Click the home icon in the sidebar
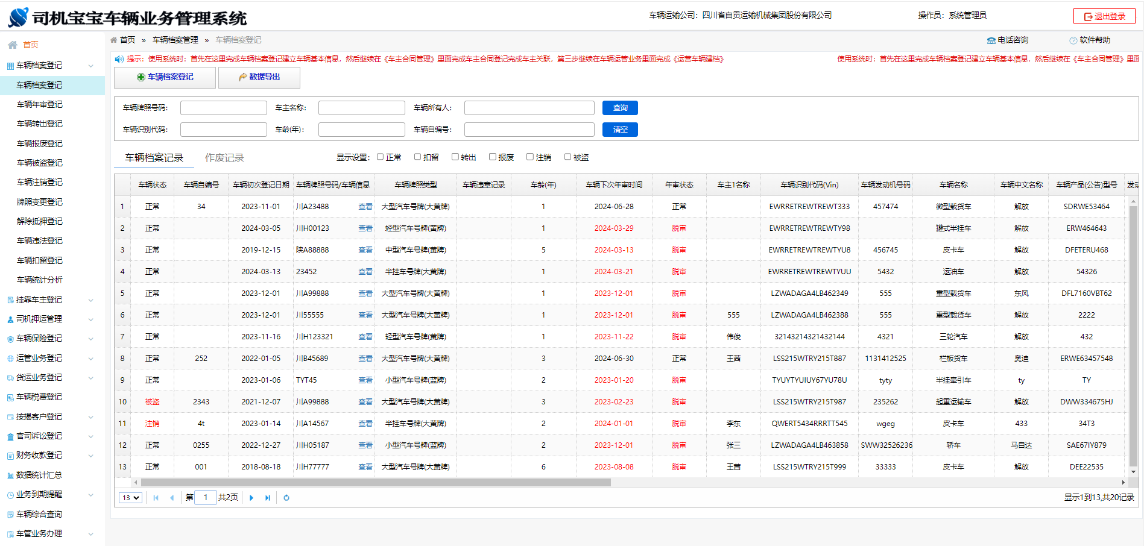This screenshot has width=1144, height=546. coord(13,45)
